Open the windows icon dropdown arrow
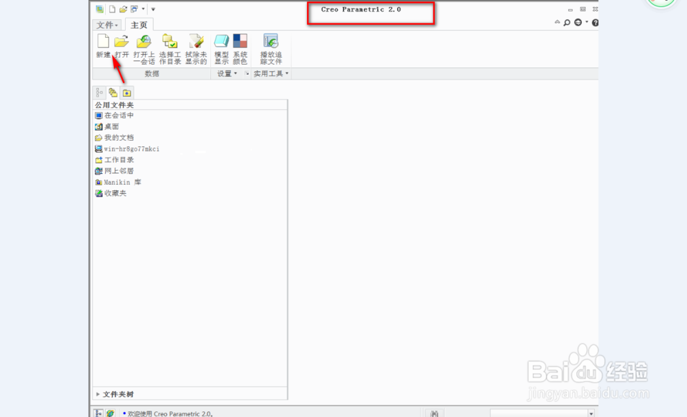The image size is (687, 417). [143, 9]
